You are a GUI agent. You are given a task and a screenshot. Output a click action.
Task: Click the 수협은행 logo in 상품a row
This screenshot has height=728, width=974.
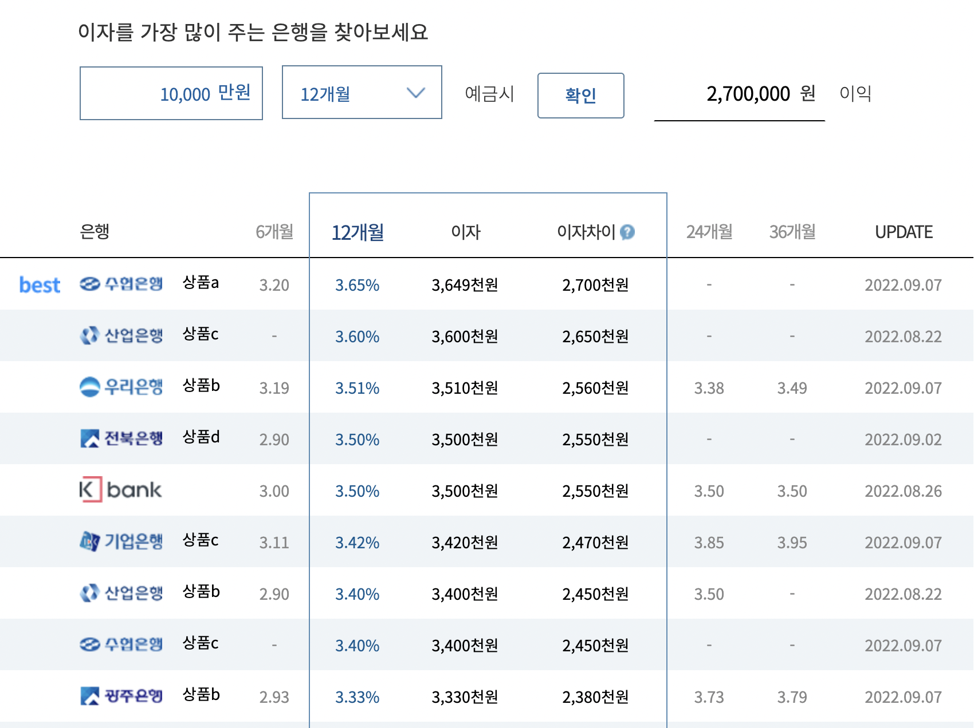coord(121,284)
